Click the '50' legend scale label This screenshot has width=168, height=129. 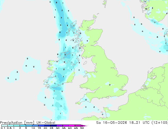point(82,128)
